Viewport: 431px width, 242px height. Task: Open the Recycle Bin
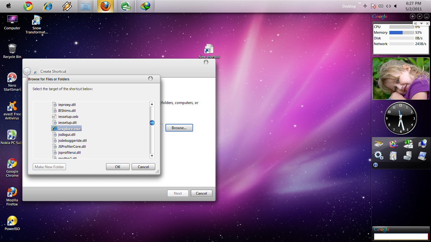point(12,51)
